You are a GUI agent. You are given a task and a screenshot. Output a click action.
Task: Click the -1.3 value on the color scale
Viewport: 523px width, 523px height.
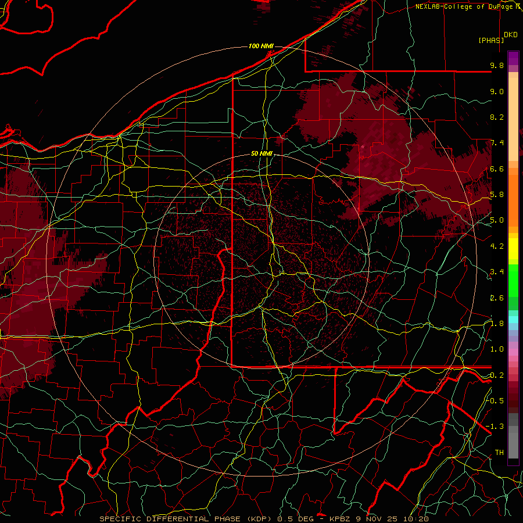495,427
